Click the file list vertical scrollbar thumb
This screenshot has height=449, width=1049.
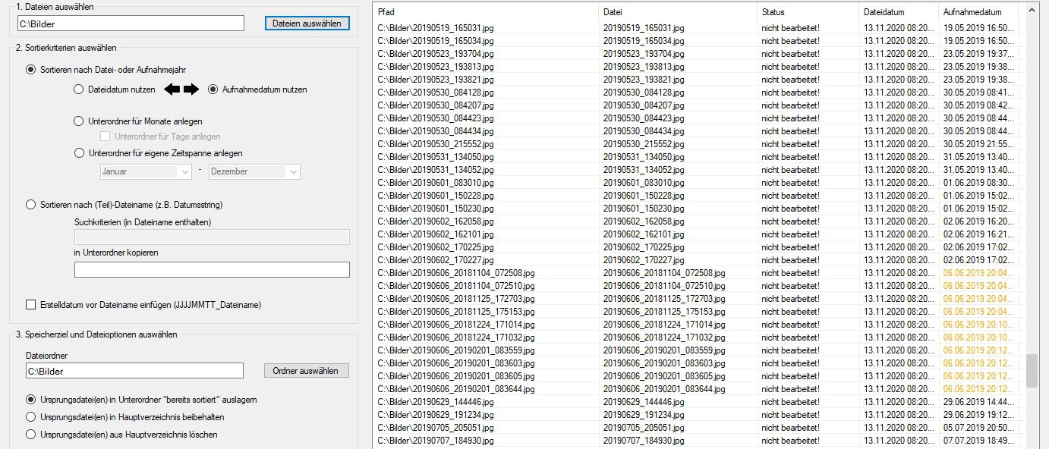pos(1031,371)
